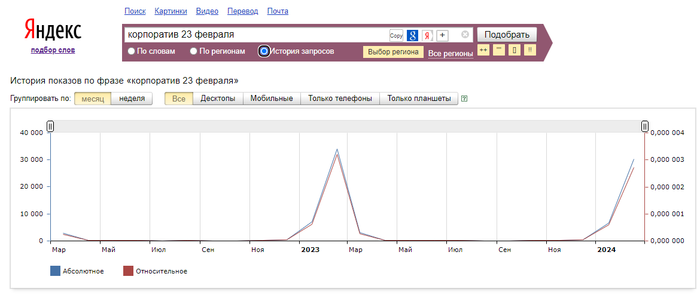The image size is (700, 295).
Task: Open the Картинки link
Action: pyautogui.click(x=171, y=11)
